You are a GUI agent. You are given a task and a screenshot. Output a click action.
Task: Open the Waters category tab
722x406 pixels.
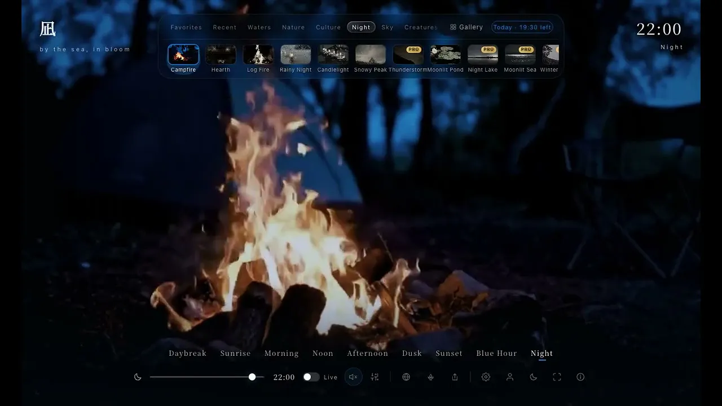point(259,27)
